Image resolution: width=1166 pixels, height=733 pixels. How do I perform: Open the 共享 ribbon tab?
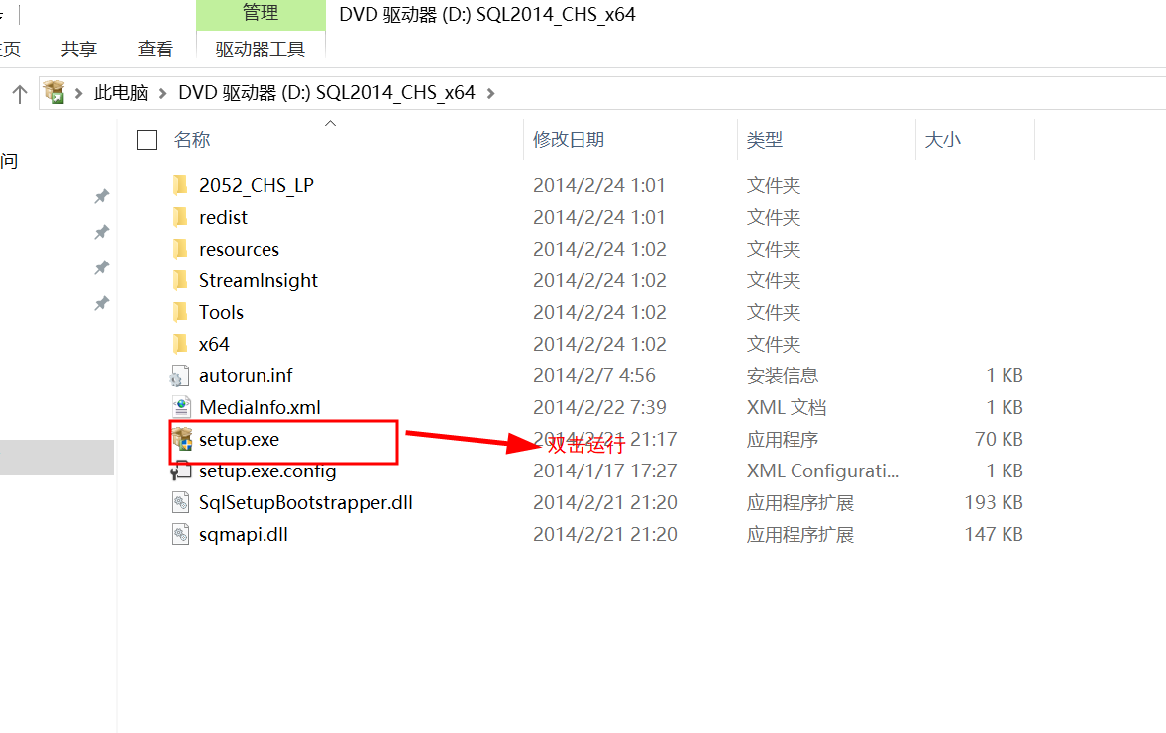79,50
